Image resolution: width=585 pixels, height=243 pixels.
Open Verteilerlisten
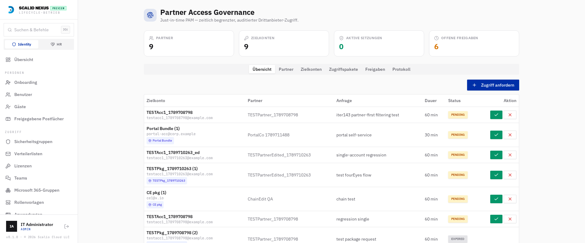pyautogui.click(x=39, y=154)
